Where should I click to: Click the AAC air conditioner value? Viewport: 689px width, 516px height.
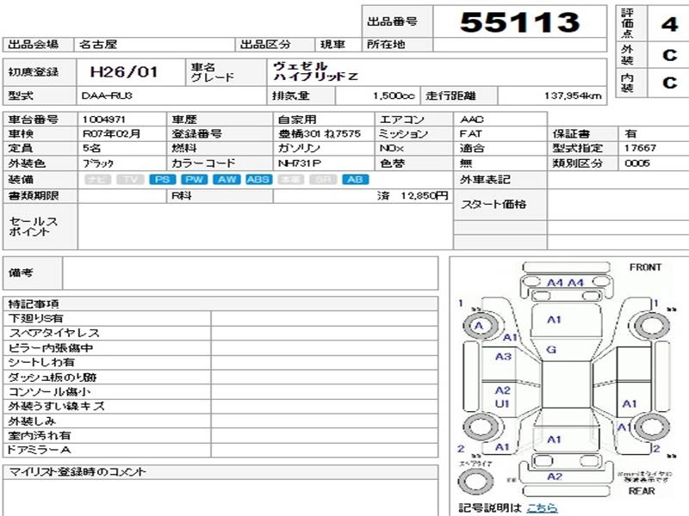(x=471, y=120)
